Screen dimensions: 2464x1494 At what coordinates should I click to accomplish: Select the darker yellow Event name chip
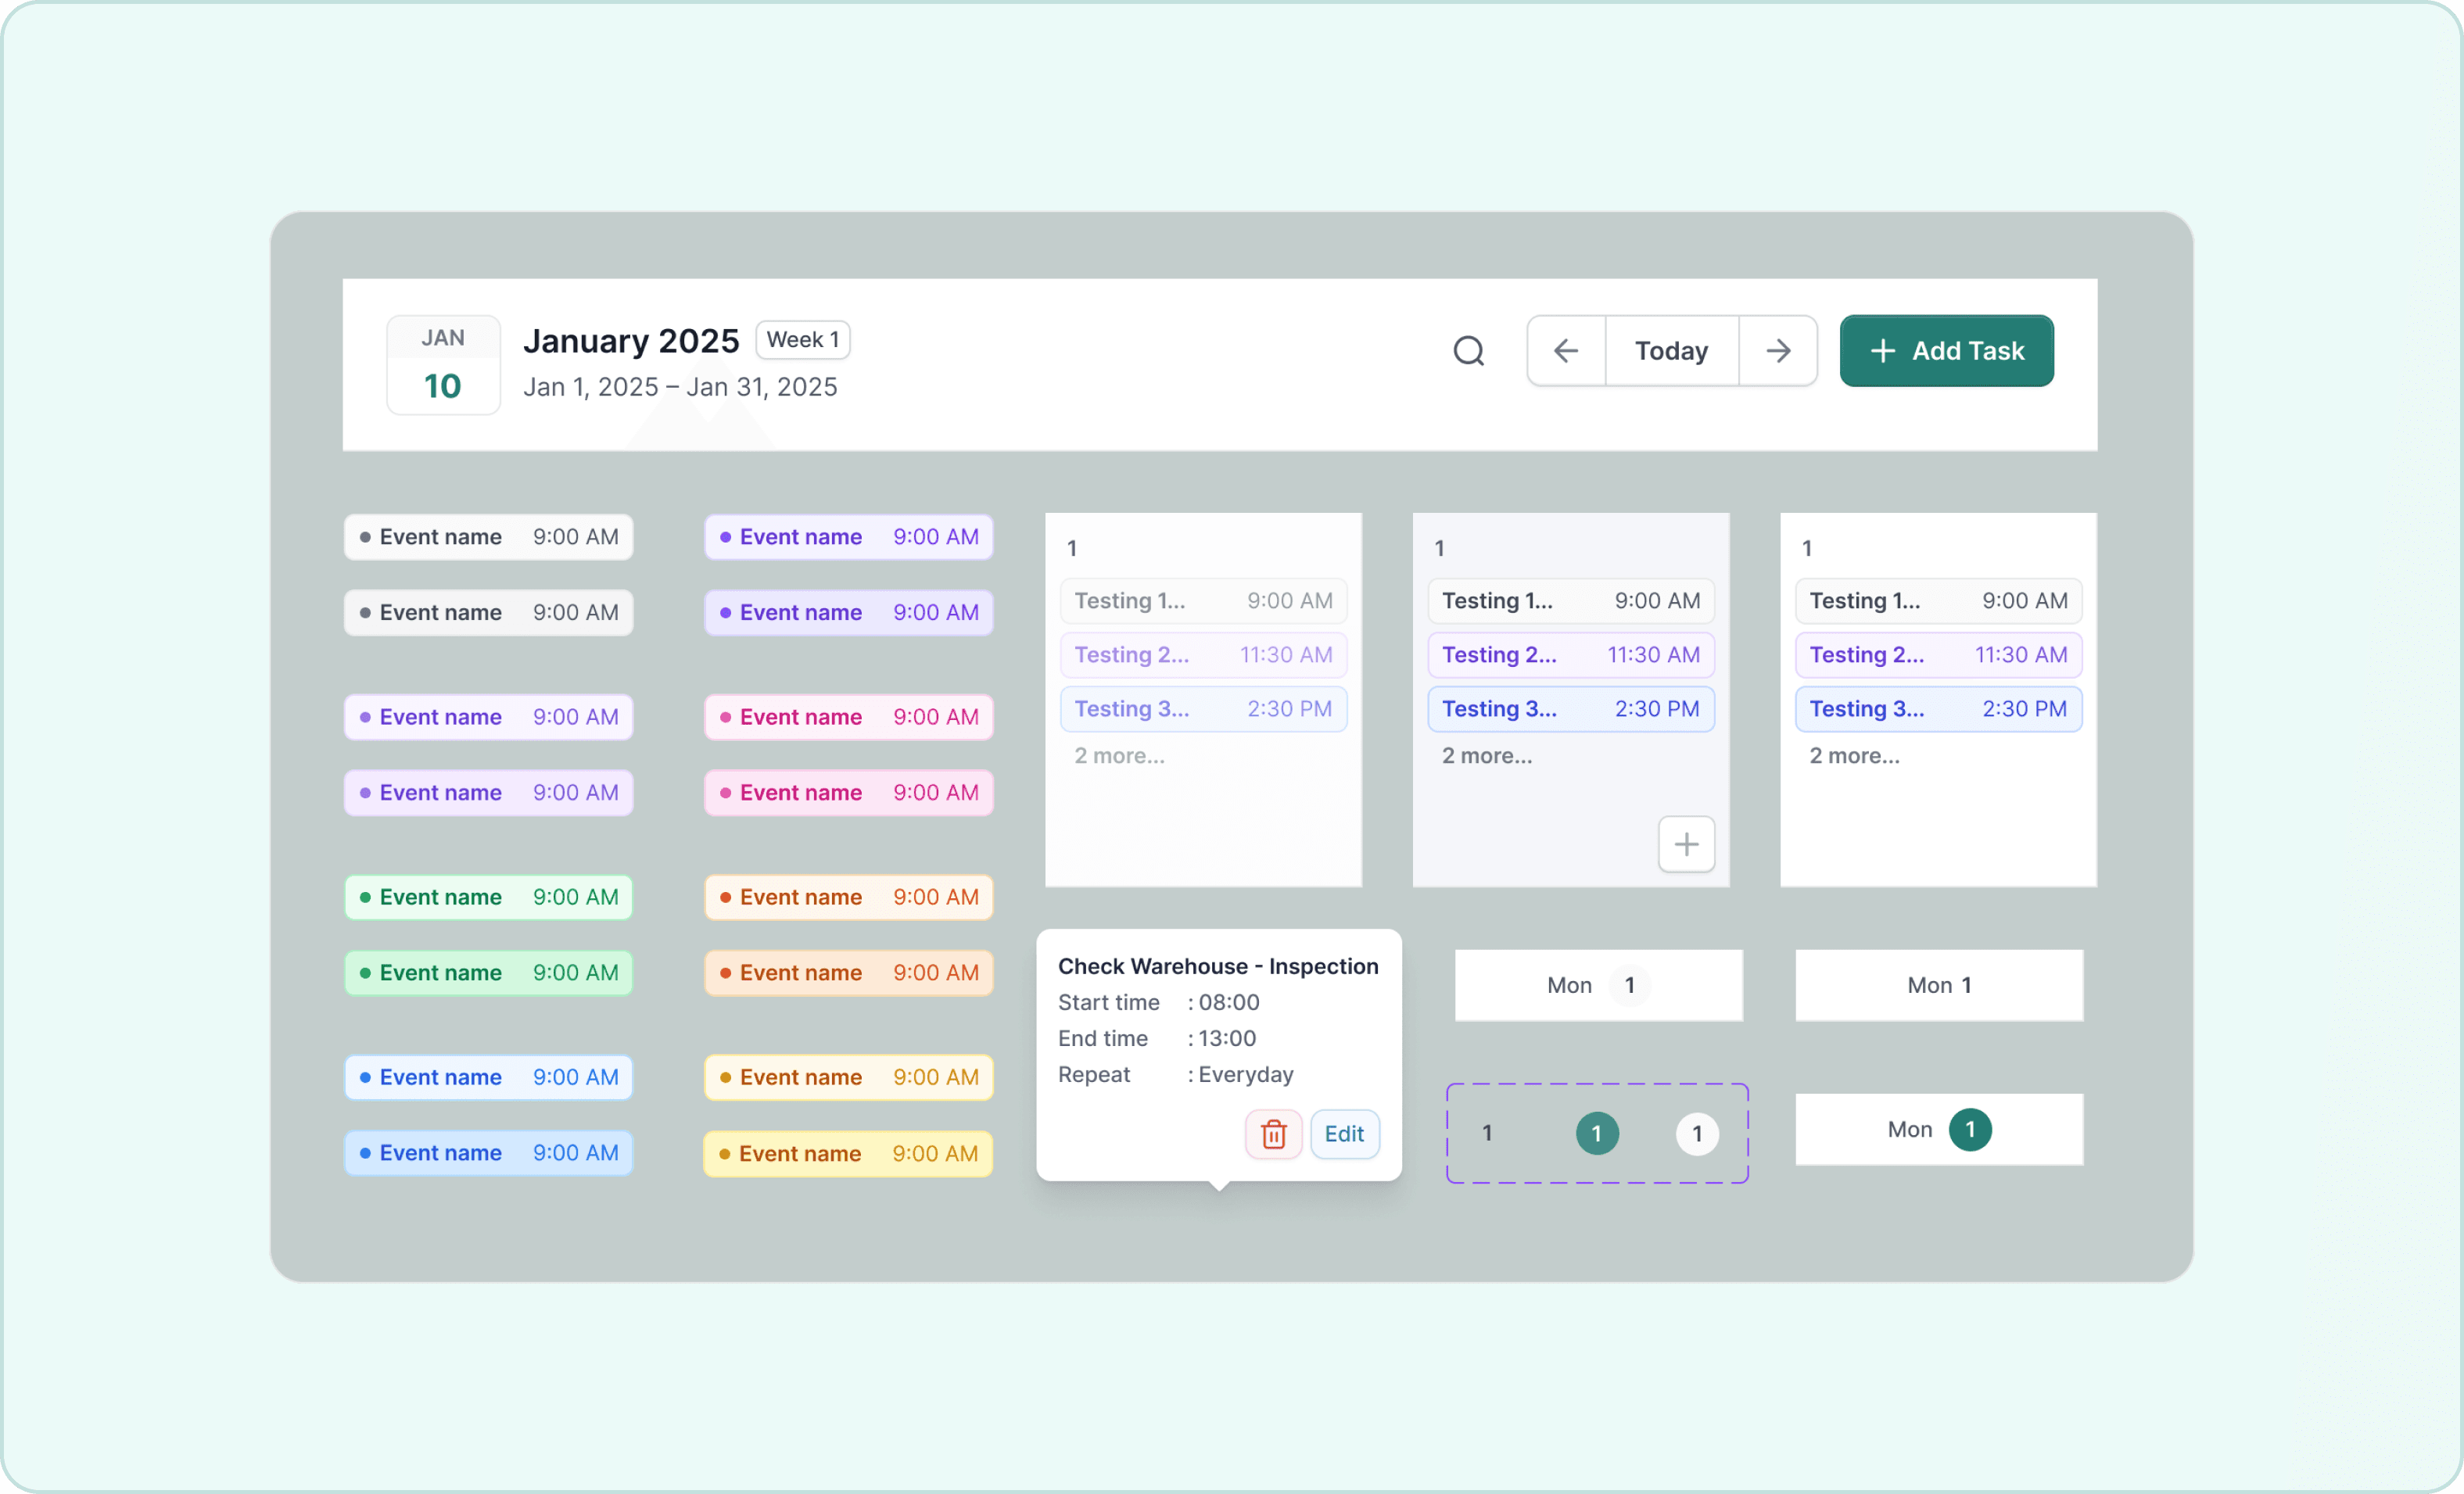[848, 1153]
